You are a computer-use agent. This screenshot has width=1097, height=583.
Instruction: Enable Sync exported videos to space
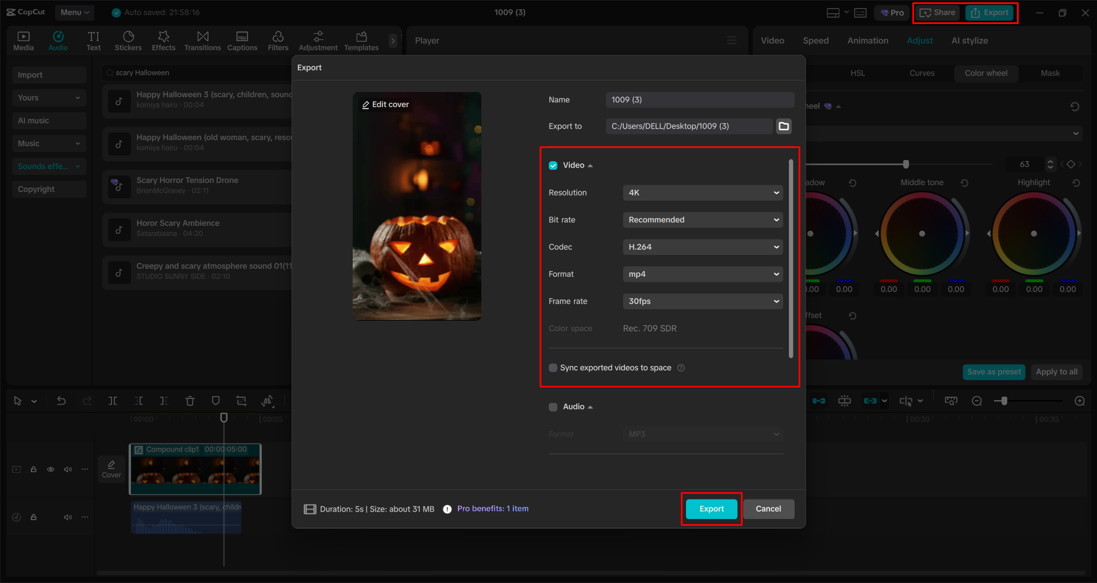(x=553, y=368)
